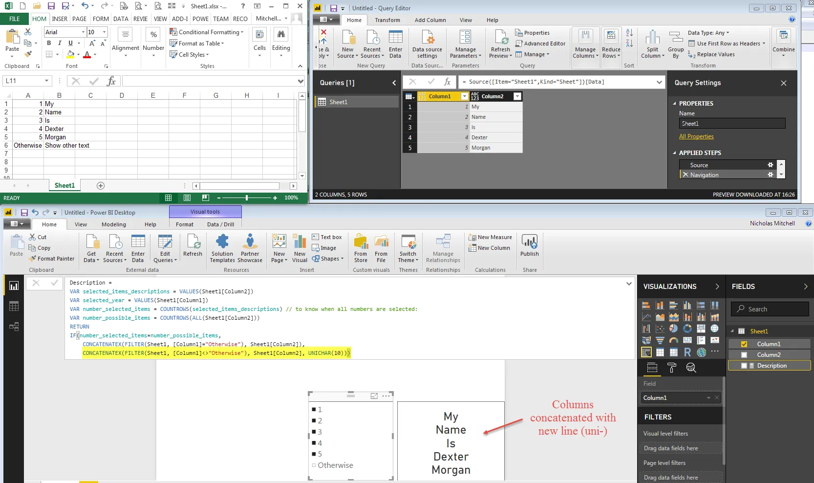Viewport: 814px width, 483px height.
Task: Click New Measure button
Action: click(490, 237)
